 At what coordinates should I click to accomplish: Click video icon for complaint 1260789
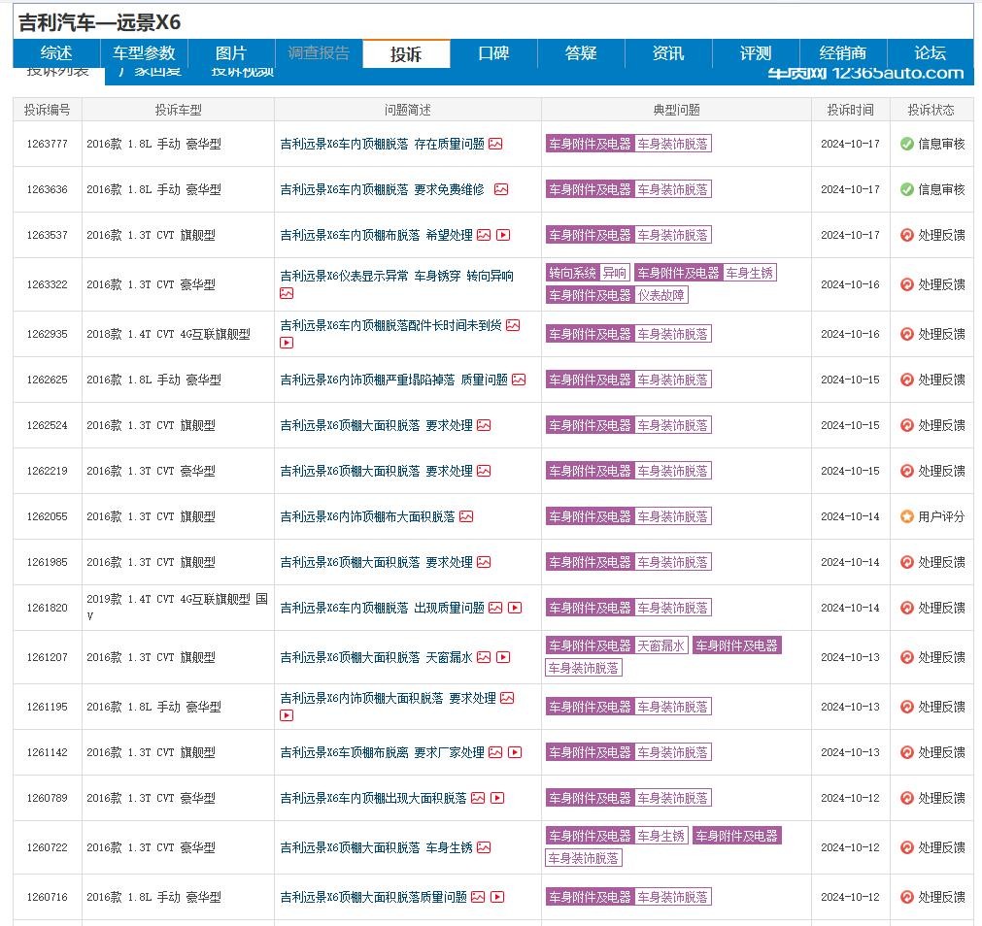[497, 799]
